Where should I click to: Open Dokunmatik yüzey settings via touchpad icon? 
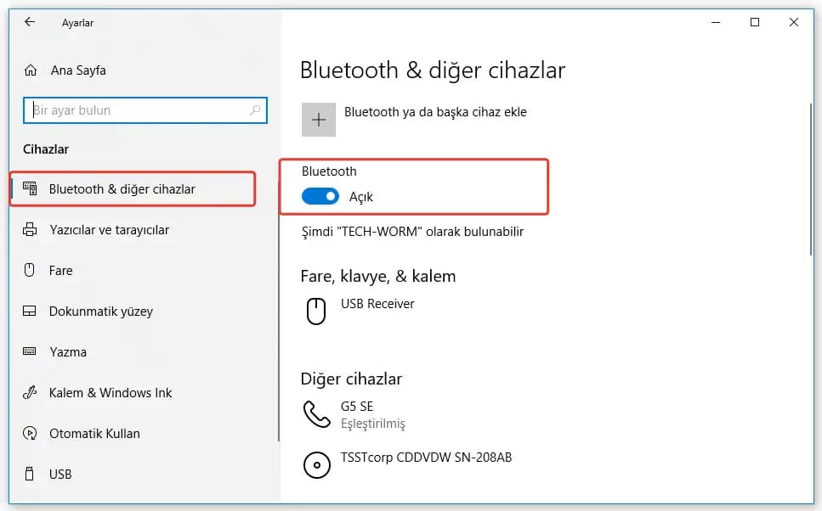[29, 311]
